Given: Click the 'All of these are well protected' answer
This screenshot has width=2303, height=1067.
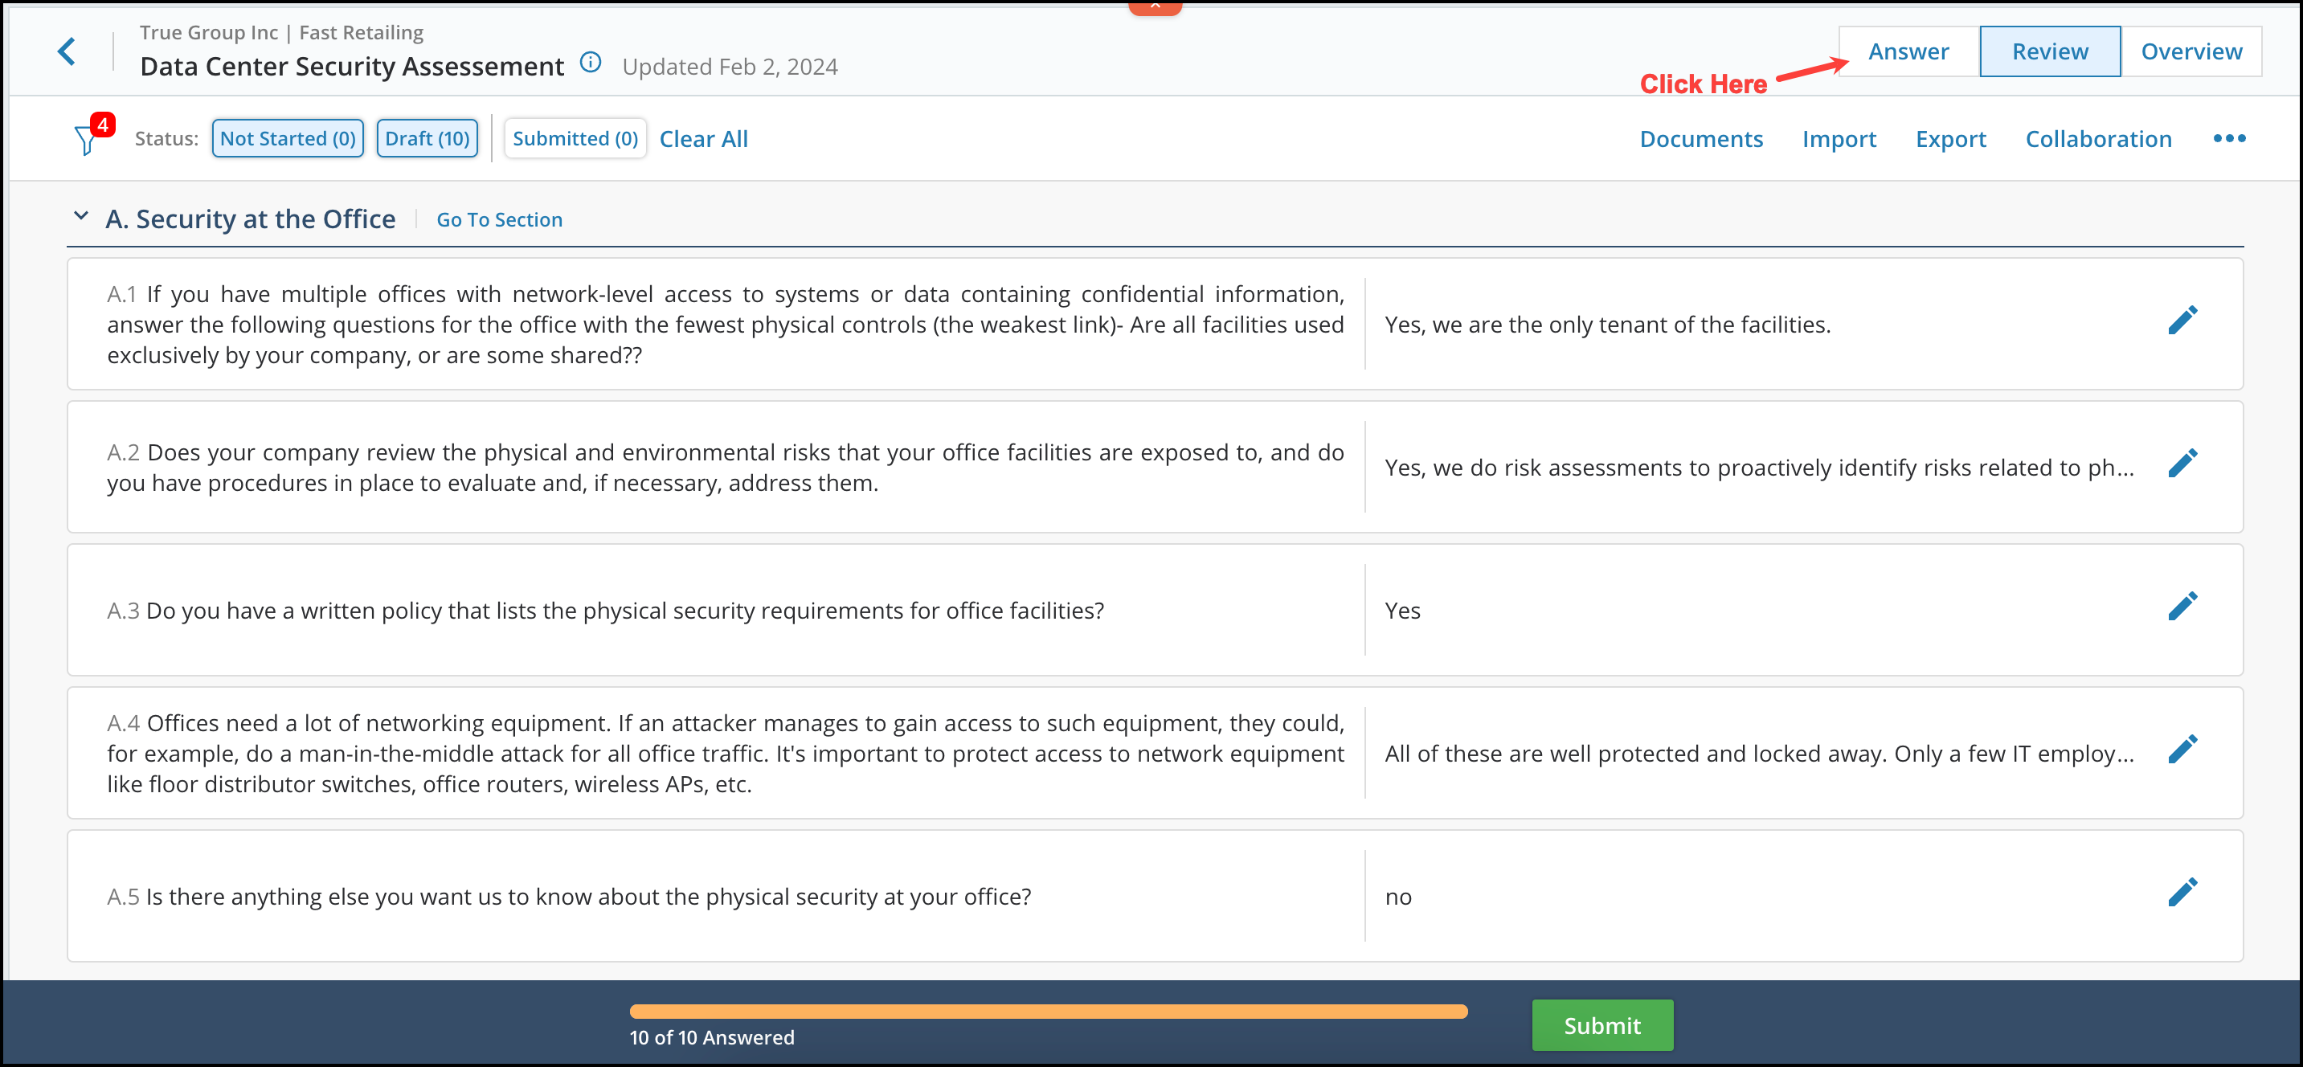Looking at the screenshot, I should click(1758, 754).
